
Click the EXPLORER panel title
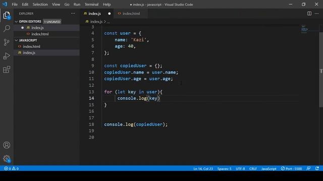tap(26, 14)
